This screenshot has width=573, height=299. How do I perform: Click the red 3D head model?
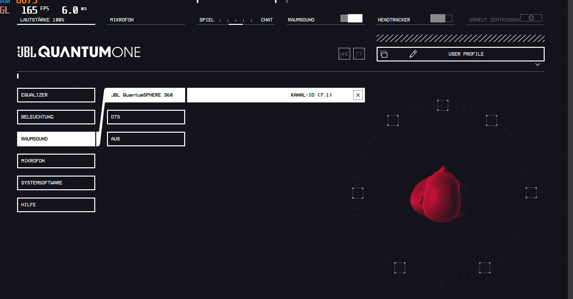(438, 195)
